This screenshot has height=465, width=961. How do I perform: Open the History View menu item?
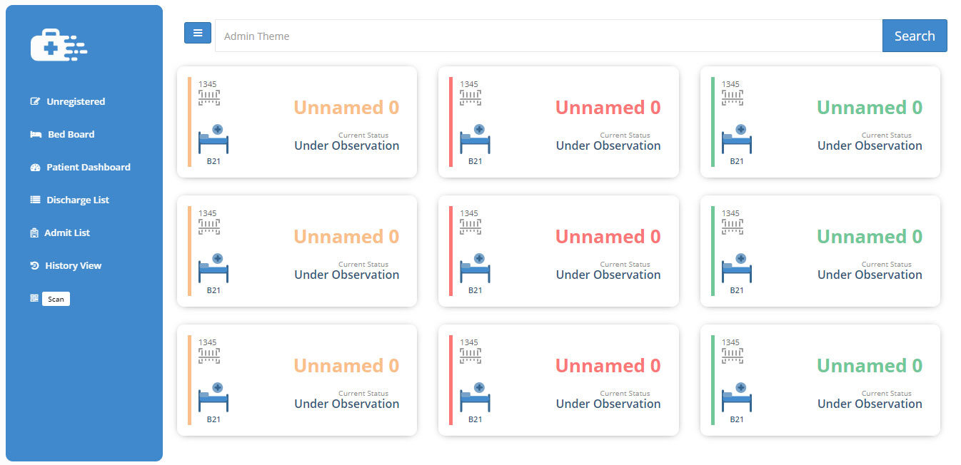point(66,265)
